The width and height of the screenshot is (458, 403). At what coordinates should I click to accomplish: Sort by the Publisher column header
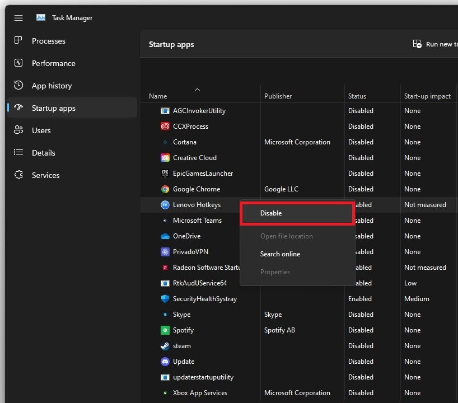click(x=278, y=96)
